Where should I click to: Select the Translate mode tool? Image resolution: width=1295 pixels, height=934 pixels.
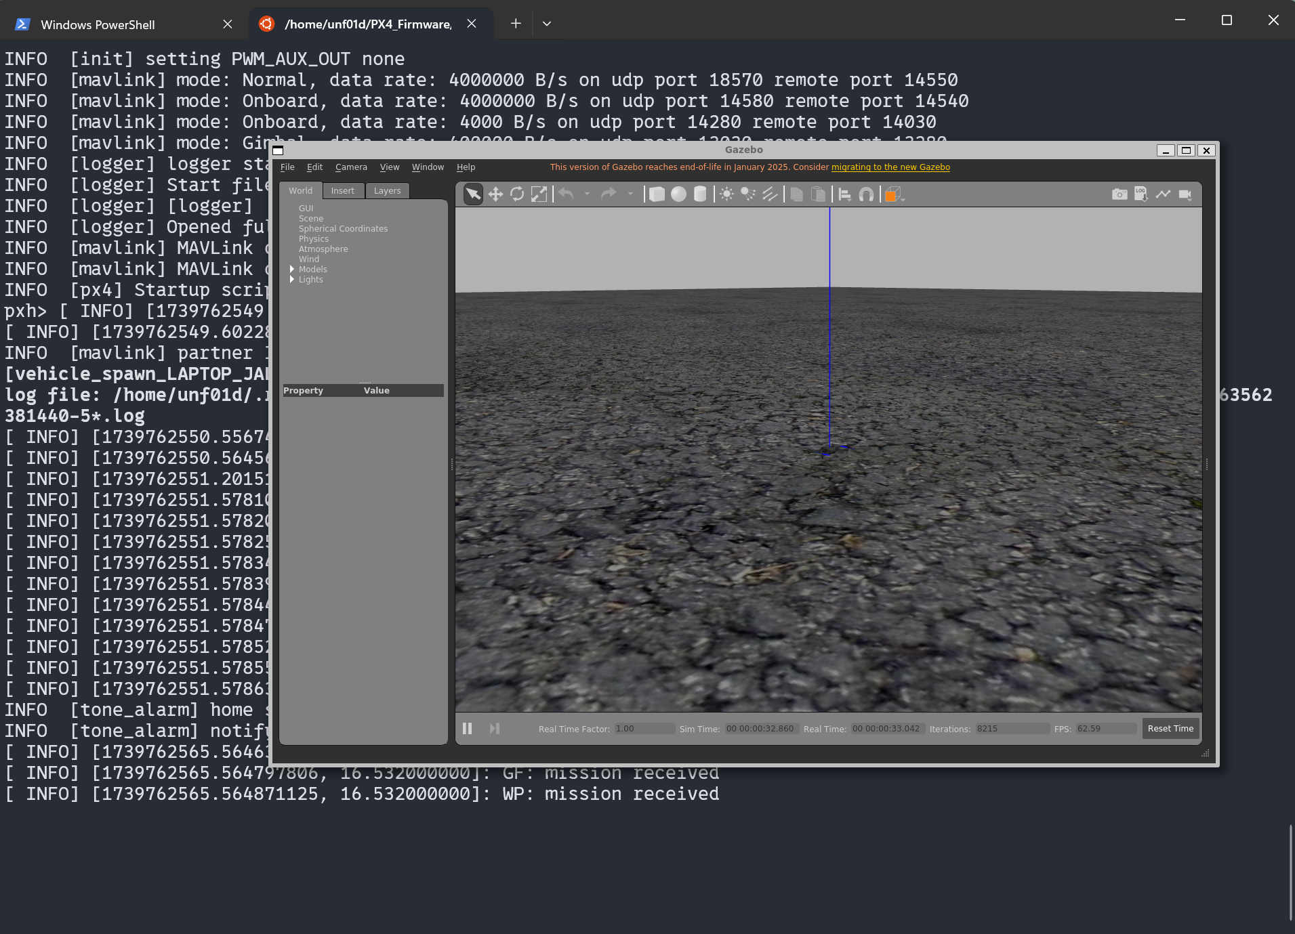click(495, 194)
